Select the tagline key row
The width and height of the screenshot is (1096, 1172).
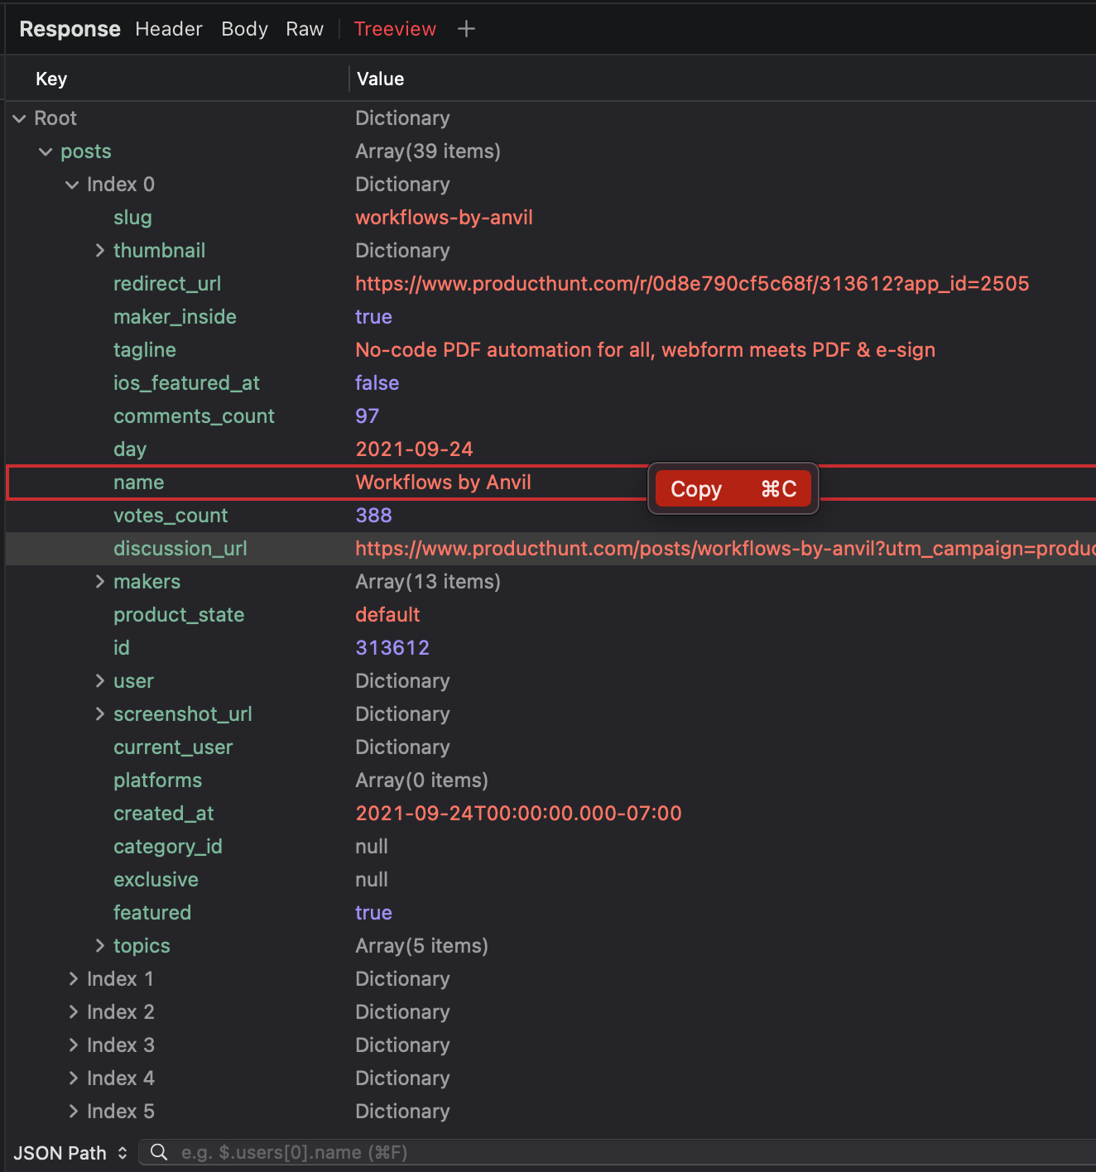pos(145,350)
